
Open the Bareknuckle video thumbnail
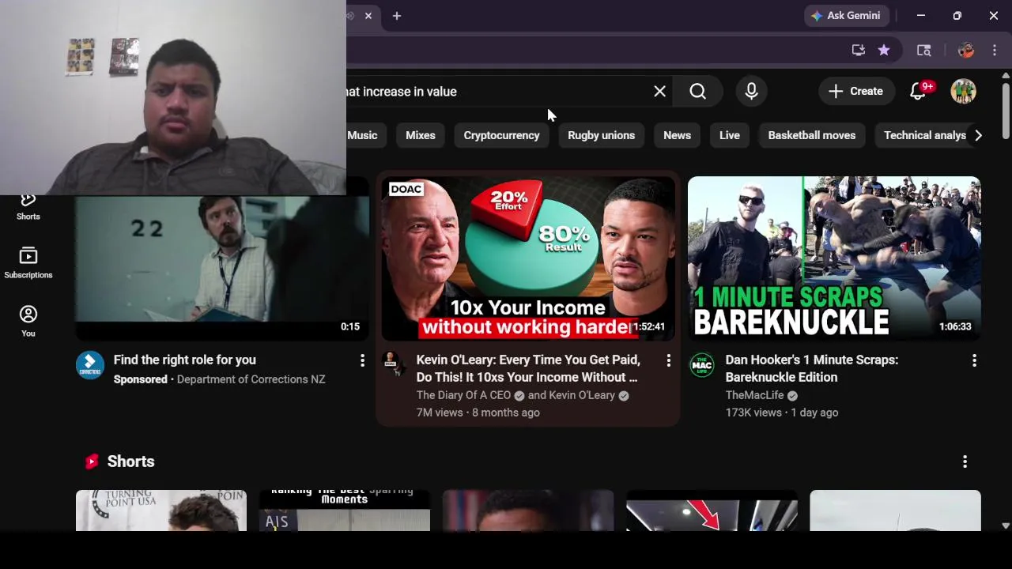[x=834, y=258]
